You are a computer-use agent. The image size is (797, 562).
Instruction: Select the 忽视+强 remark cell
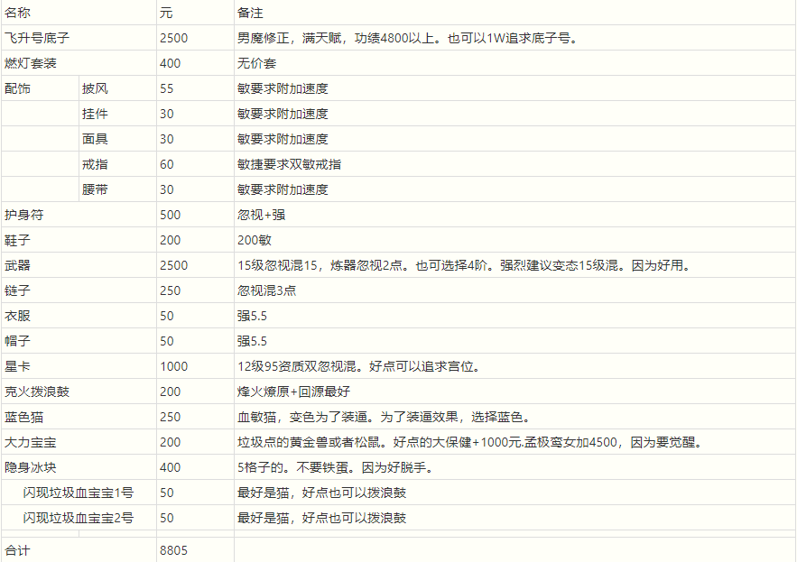[262, 216]
